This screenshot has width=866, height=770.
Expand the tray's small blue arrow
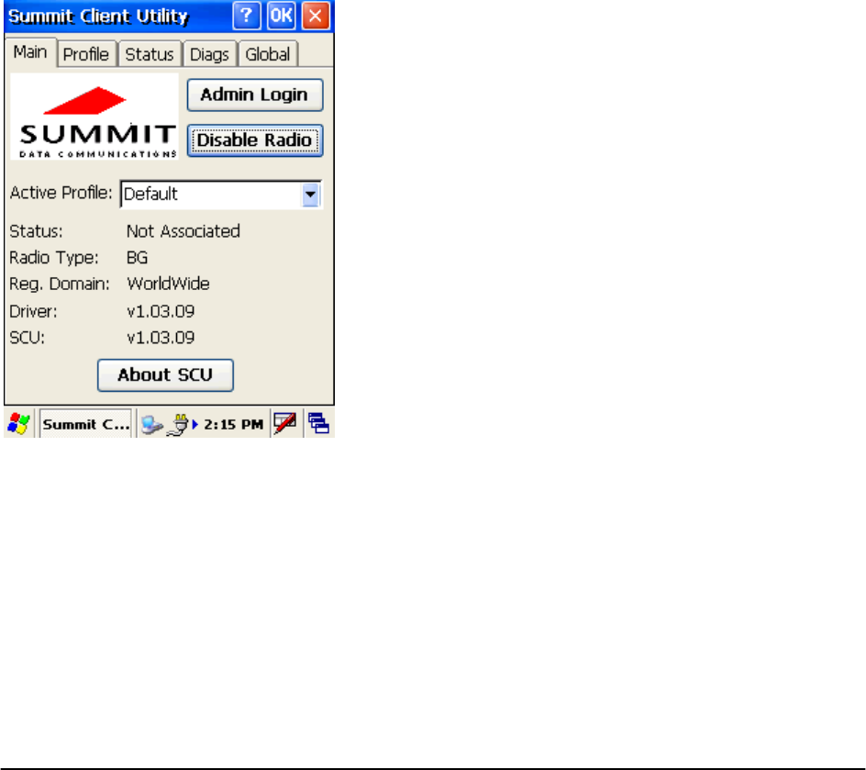(x=195, y=424)
